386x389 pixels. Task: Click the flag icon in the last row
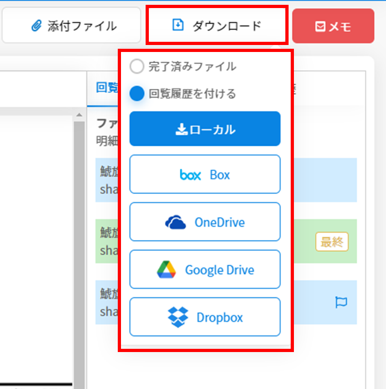point(341,302)
